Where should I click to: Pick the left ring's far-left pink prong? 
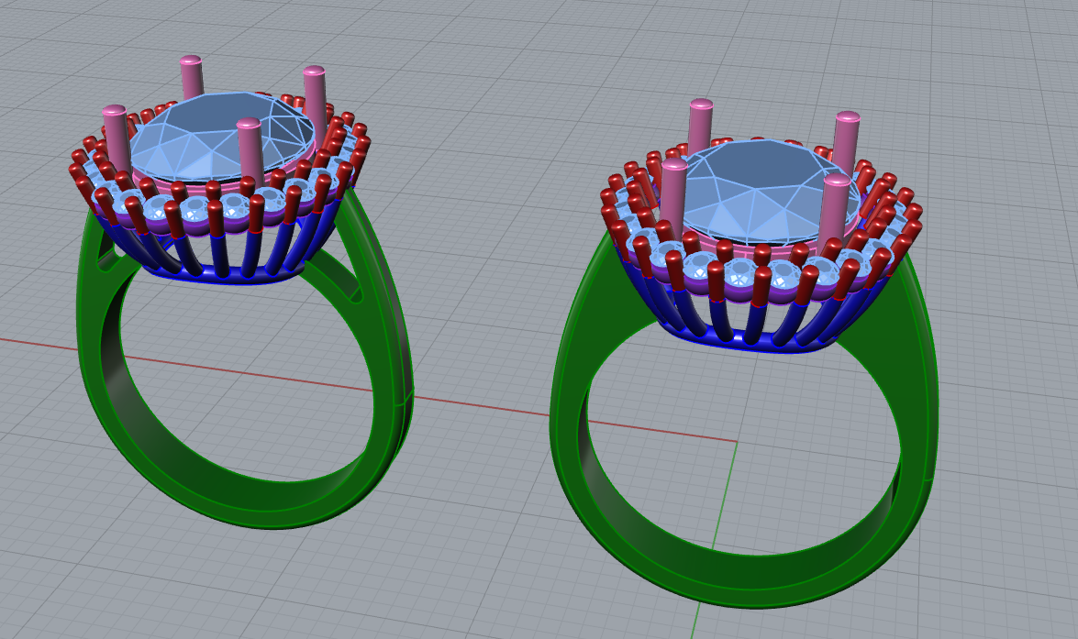coord(116,139)
